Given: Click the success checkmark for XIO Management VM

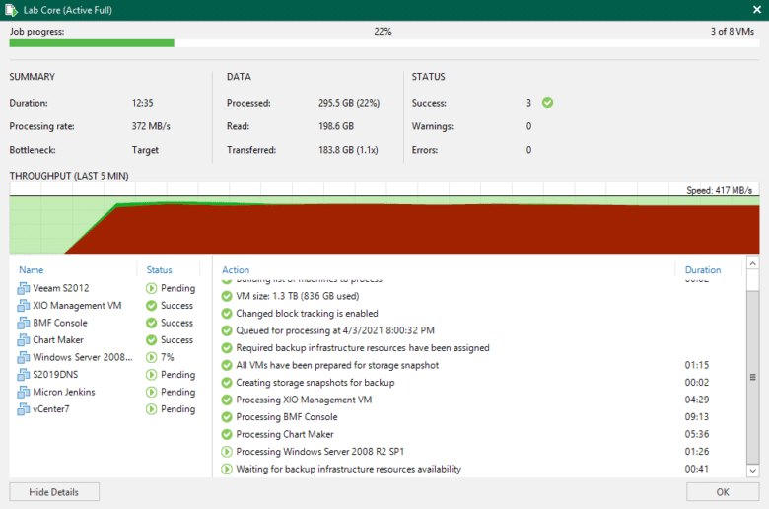Looking at the screenshot, I should 152,306.
